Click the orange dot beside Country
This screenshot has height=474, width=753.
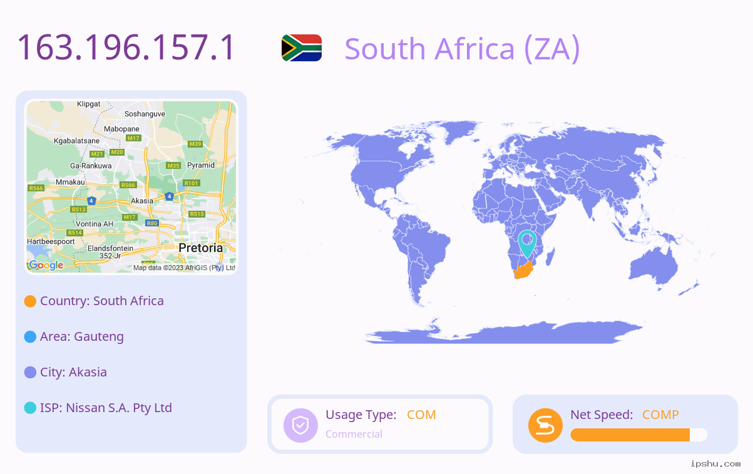(30, 301)
